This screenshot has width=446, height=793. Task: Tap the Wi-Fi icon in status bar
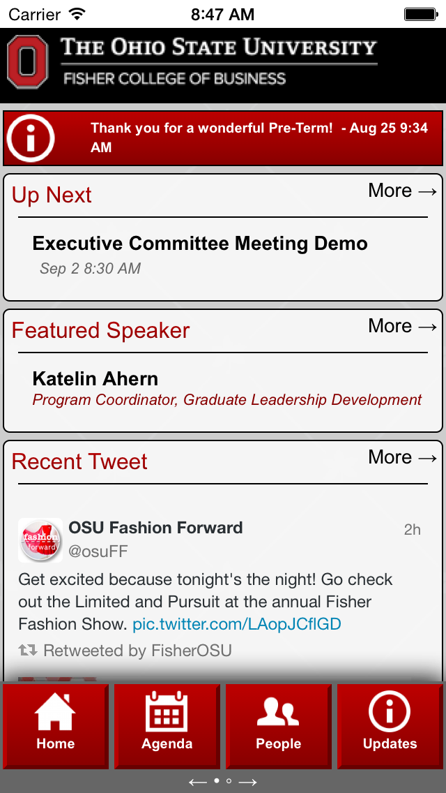pyautogui.click(x=77, y=13)
